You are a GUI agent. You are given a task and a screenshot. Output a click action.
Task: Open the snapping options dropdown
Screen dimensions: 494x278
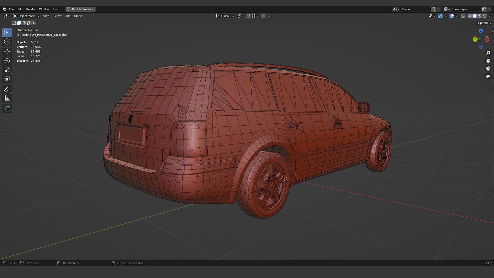point(255,16)
